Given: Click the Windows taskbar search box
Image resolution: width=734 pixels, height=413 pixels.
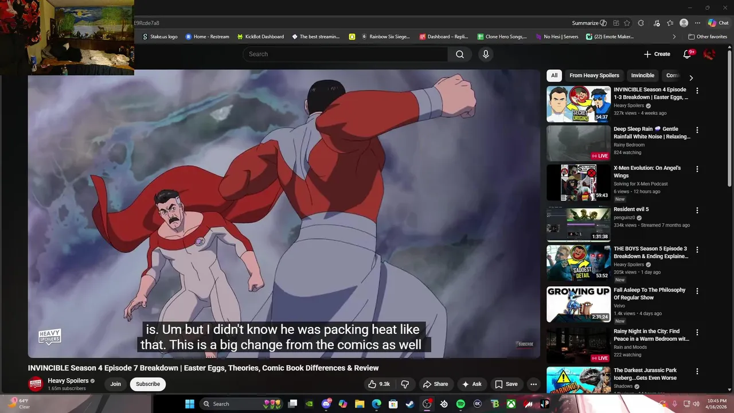Looking at the screenshot, I should (x=243, y=404).
